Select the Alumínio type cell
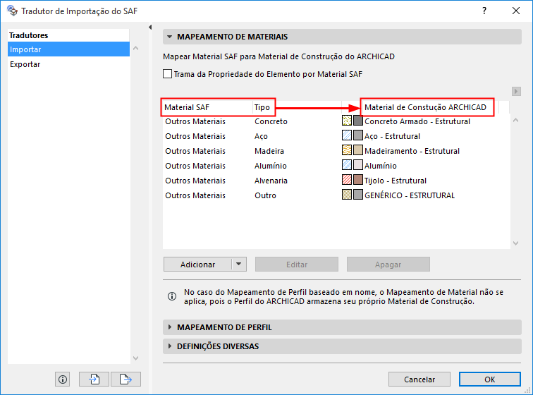Viewport: 533px width, 395px height. (271, 166)
